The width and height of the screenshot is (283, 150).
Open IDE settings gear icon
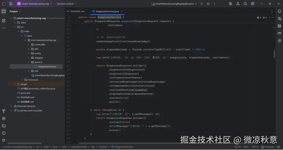[252, 4]
